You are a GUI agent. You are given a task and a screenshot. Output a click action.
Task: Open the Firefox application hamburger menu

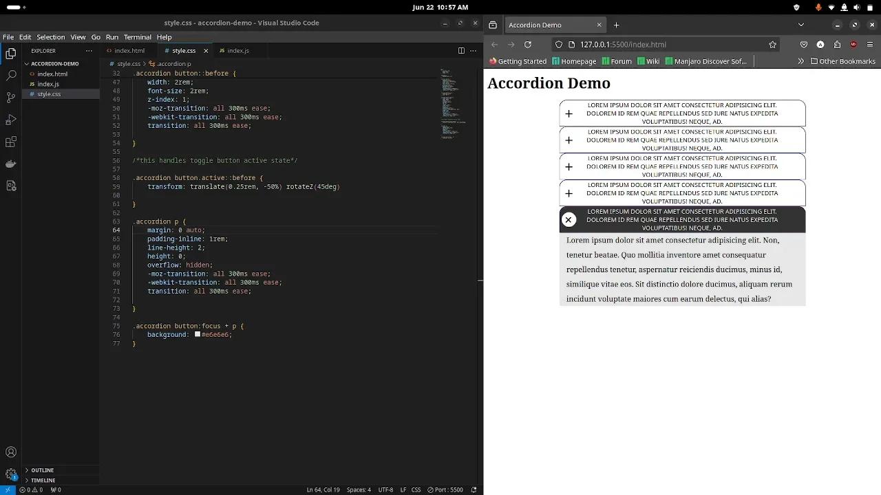[x=871, y=45]
